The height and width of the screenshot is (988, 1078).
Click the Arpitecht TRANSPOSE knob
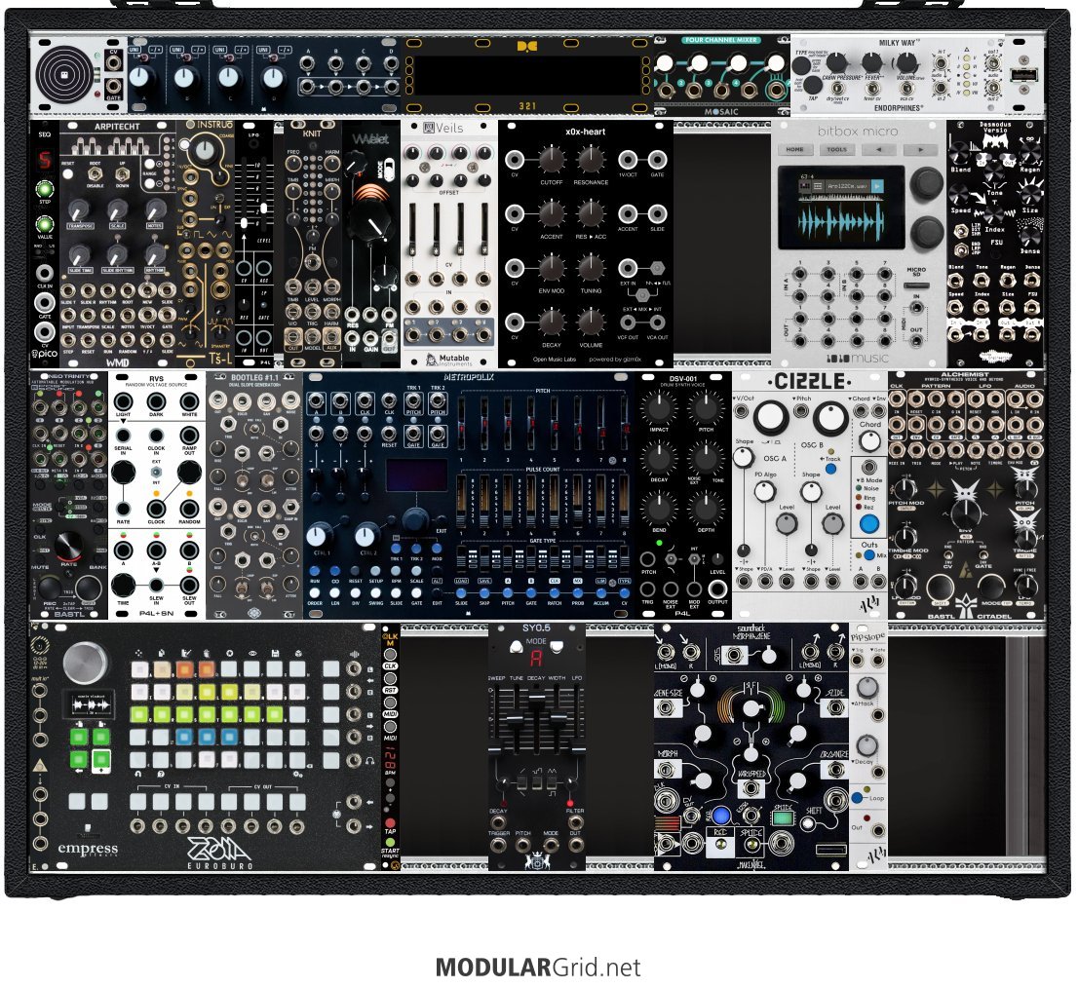[79, 210]
